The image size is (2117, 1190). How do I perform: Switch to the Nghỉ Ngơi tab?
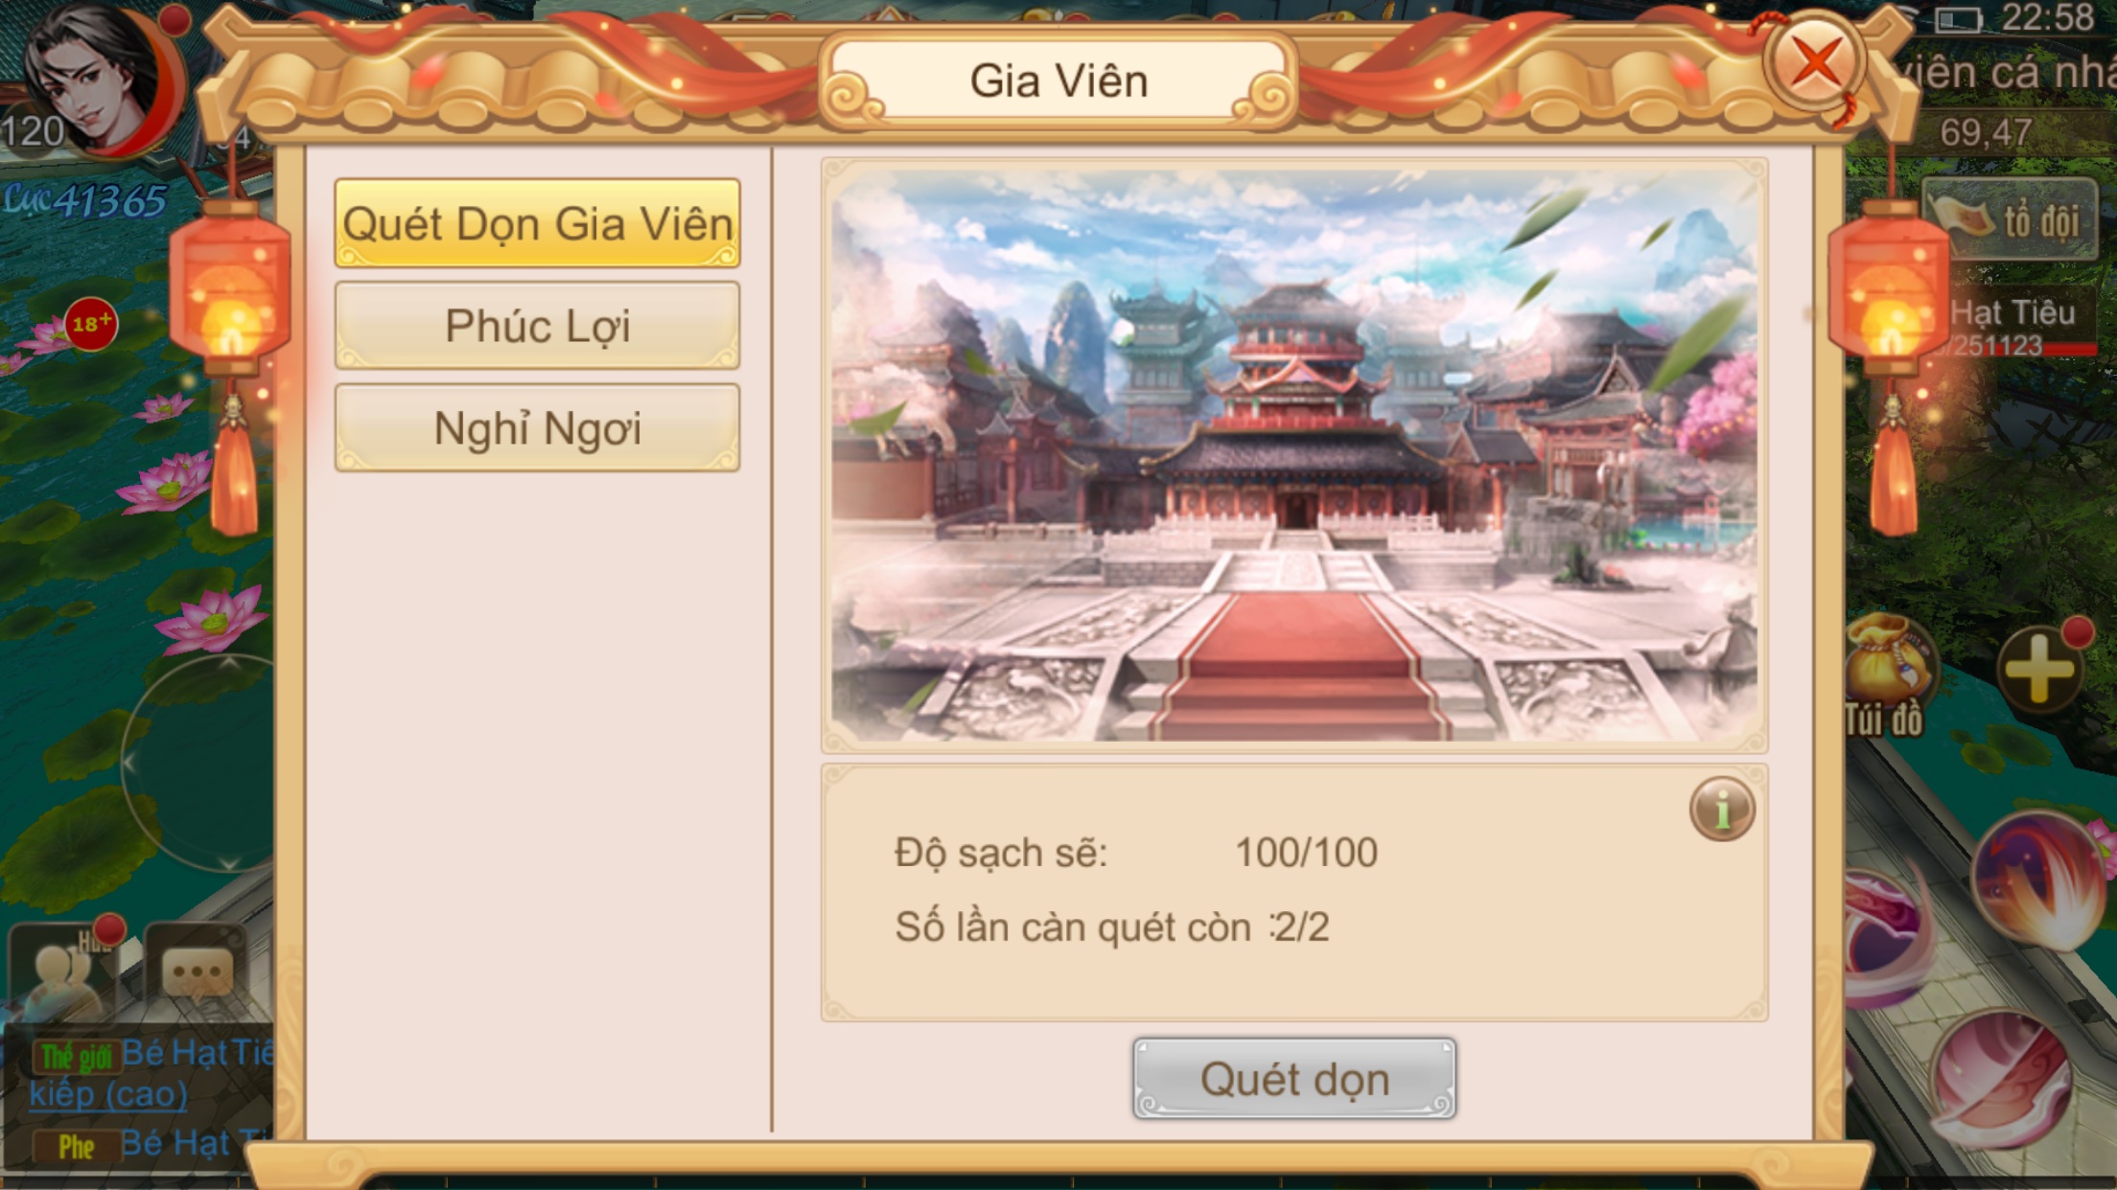[537, 427]
